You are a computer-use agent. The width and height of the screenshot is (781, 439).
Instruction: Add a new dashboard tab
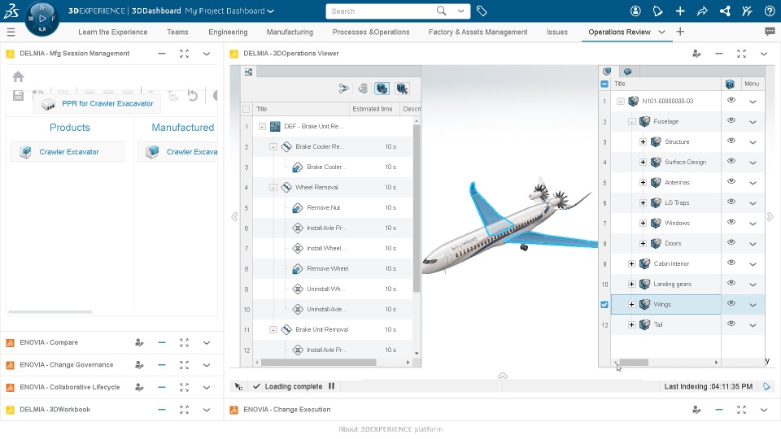680,32
